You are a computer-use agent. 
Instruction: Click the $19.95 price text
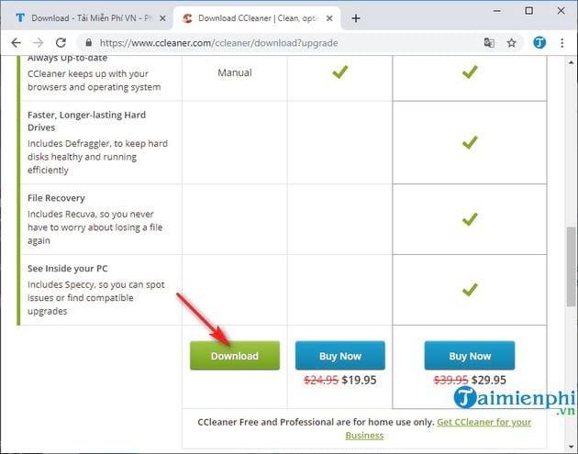pyautogui.click(x=359, y=380)
